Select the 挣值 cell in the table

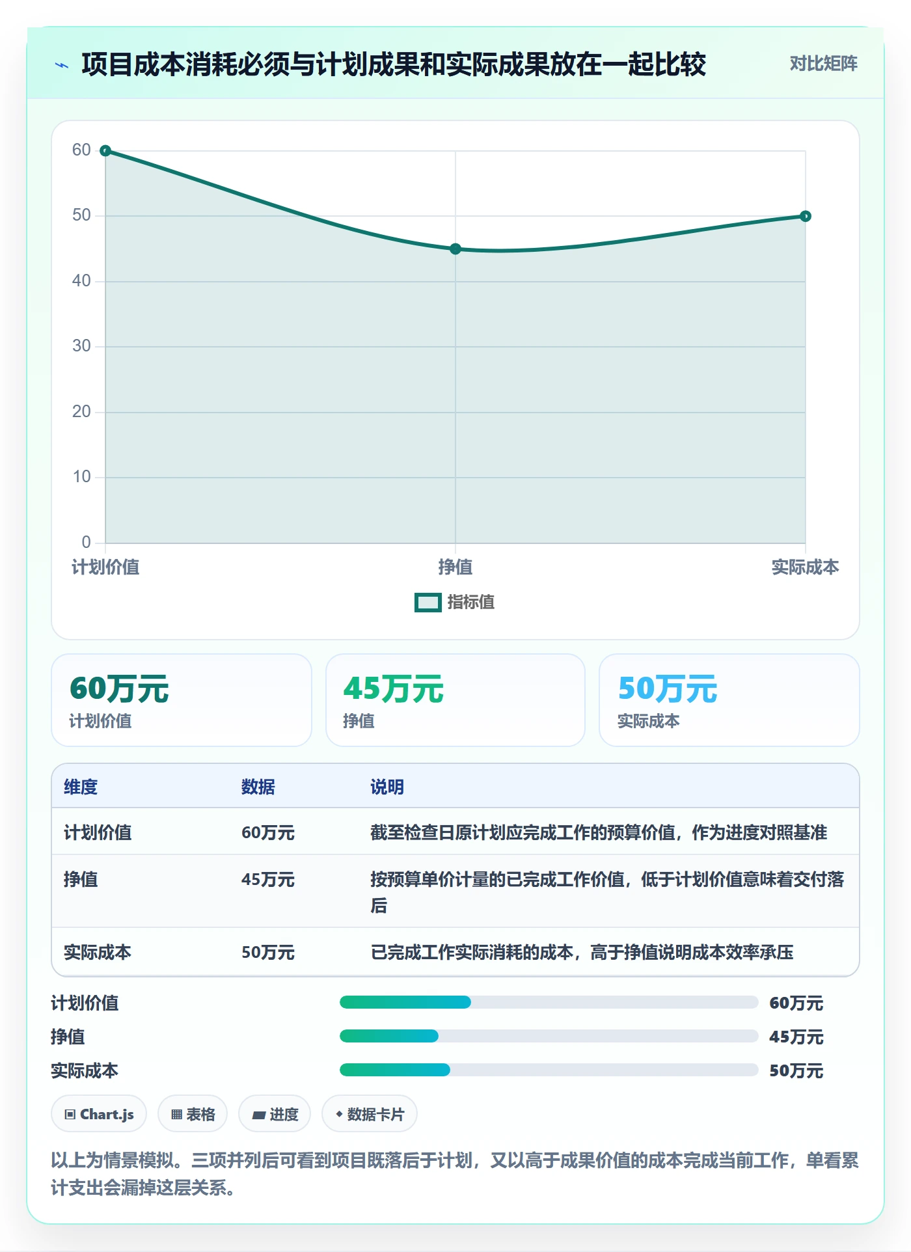[81, 880]
